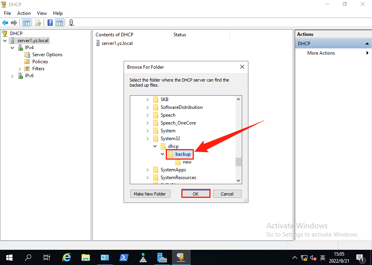Select the SystemResources folder
The width and height of the screenshot is (372, 265).
point(178,178)
